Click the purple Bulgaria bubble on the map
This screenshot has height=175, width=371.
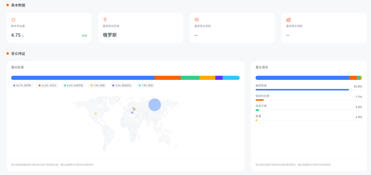click(x=132, y=113)
